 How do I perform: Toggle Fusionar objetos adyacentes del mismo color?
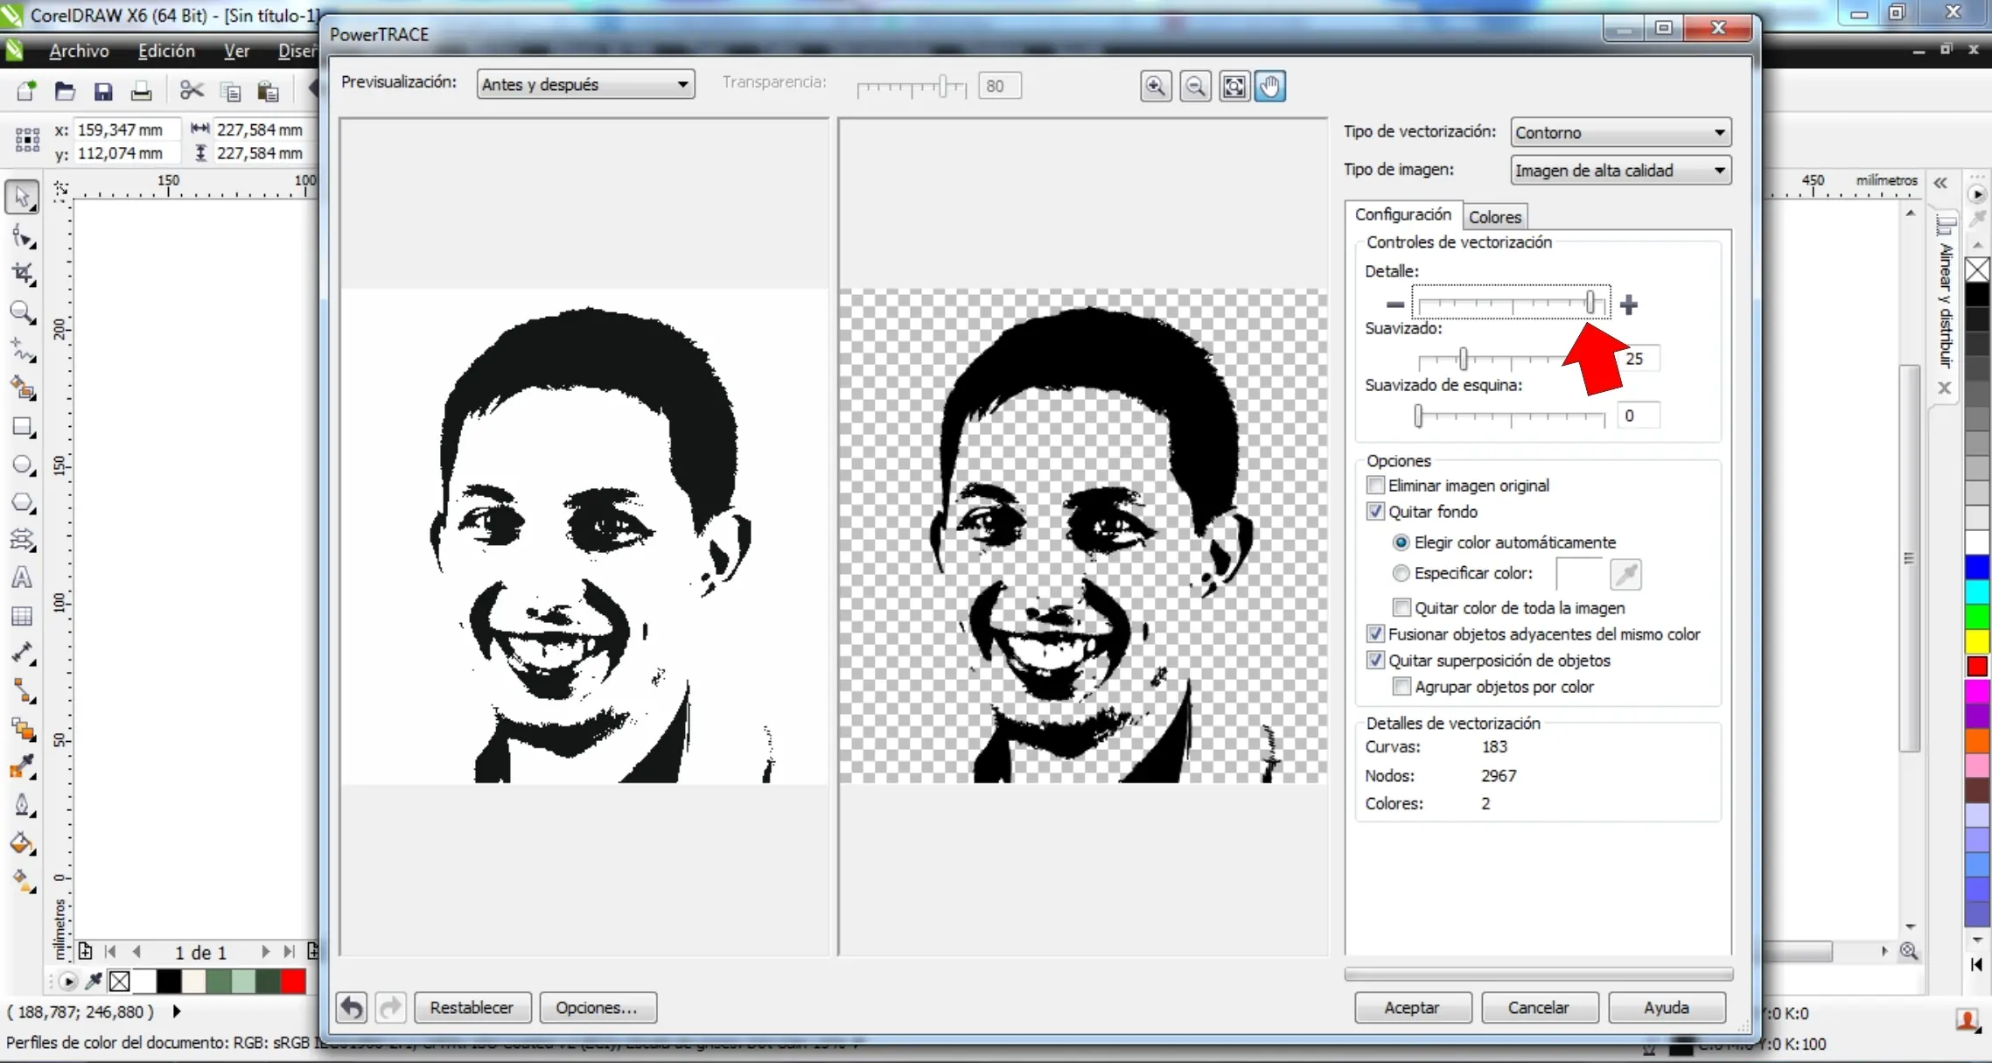(x=1375, y=633)
